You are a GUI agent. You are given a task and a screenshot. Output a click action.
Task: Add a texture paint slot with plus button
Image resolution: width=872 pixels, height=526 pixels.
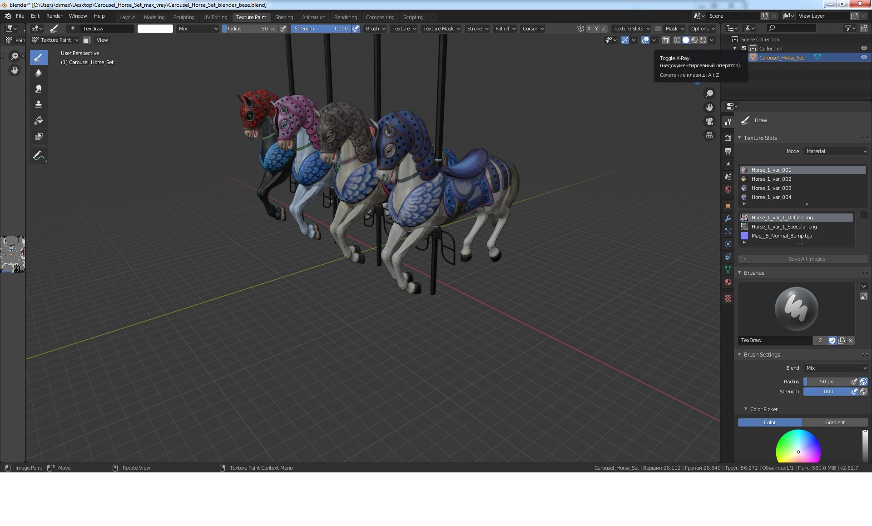point(864,215)
